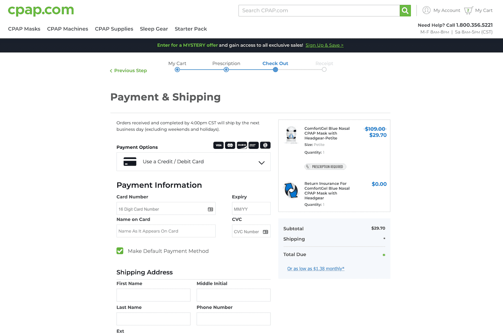The height and width of the screenshot is (335, 503).
Task: Click the Prescription Required Rx badge
Action: 326,167
